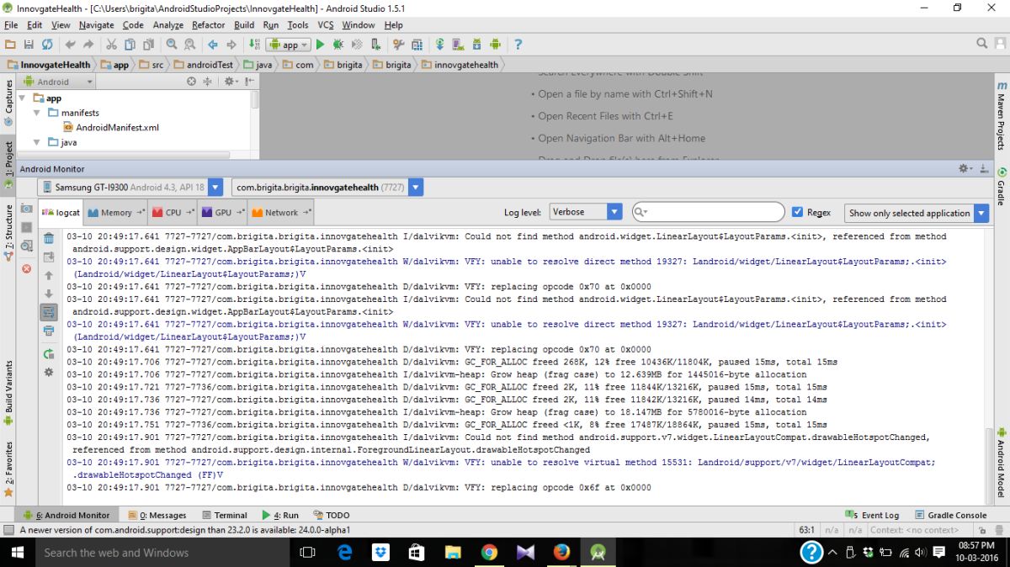Toggle the Regex checkbox
The height and width of the screenshot is (567, 1010).
click(x=798, y=212)
